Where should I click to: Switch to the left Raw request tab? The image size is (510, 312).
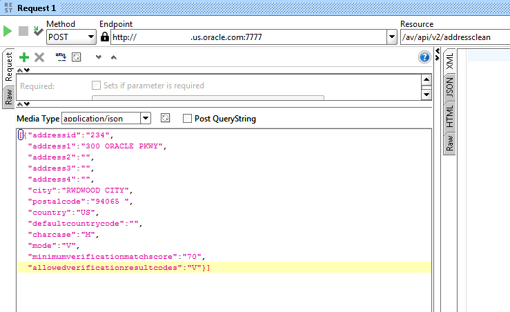point(8,97)
